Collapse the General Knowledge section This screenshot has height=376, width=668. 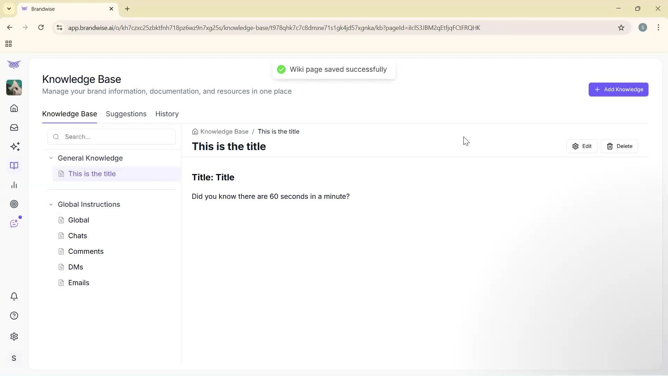51,158
